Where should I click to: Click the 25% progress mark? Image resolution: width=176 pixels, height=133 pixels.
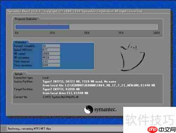pos(52,32)
